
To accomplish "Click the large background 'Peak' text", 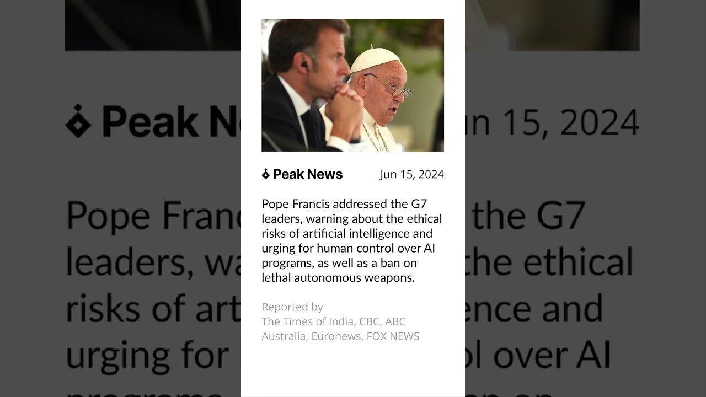I will tap(151, 121).
